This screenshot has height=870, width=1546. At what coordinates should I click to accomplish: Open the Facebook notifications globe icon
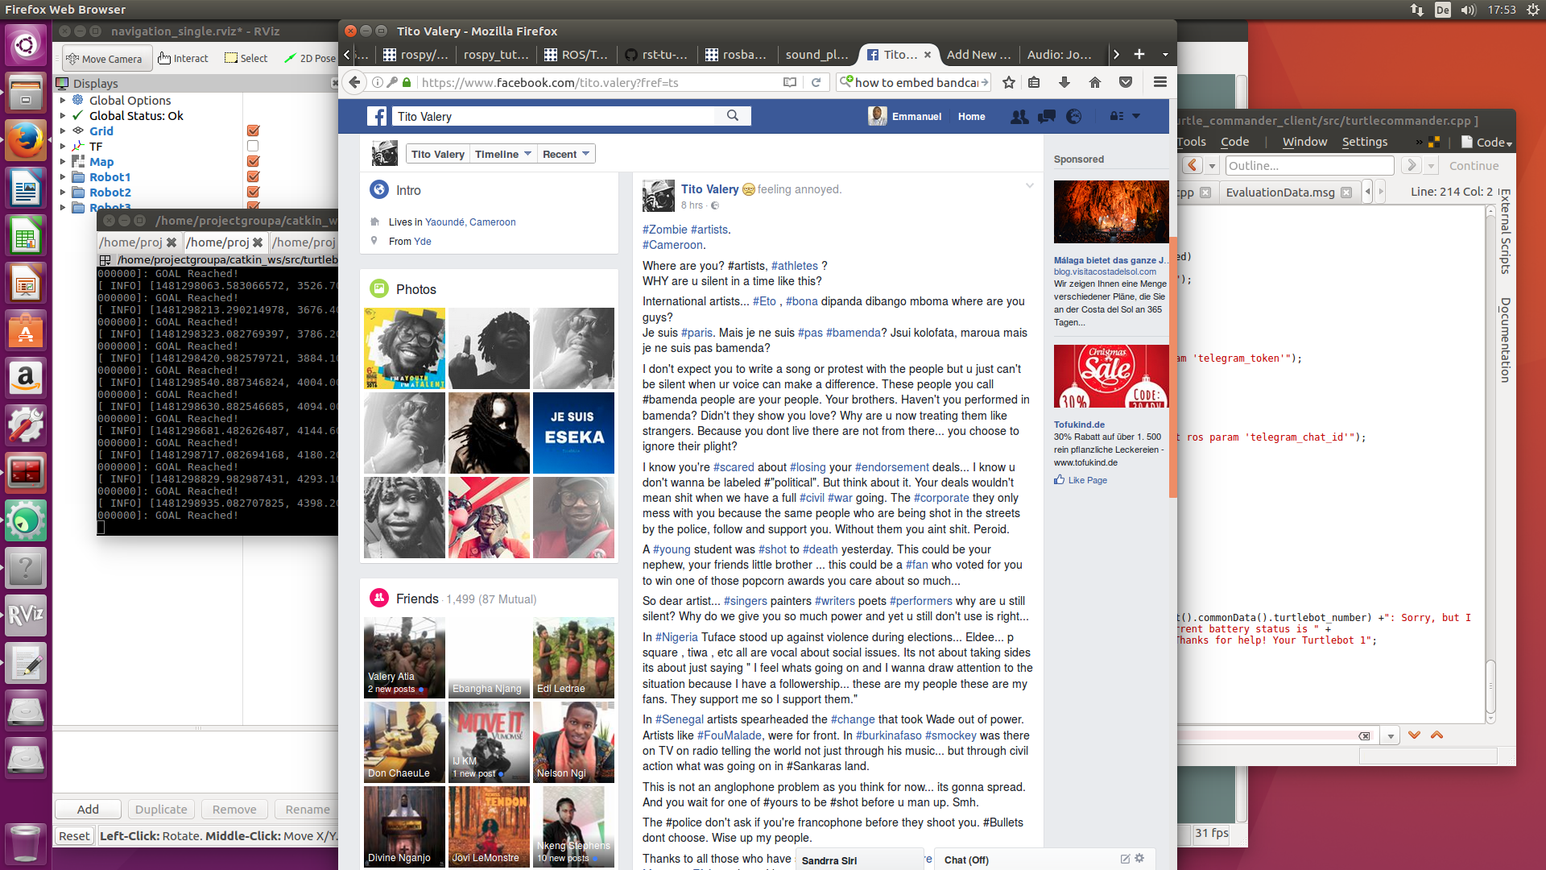pyautogui.click(x=1073, y=117)
